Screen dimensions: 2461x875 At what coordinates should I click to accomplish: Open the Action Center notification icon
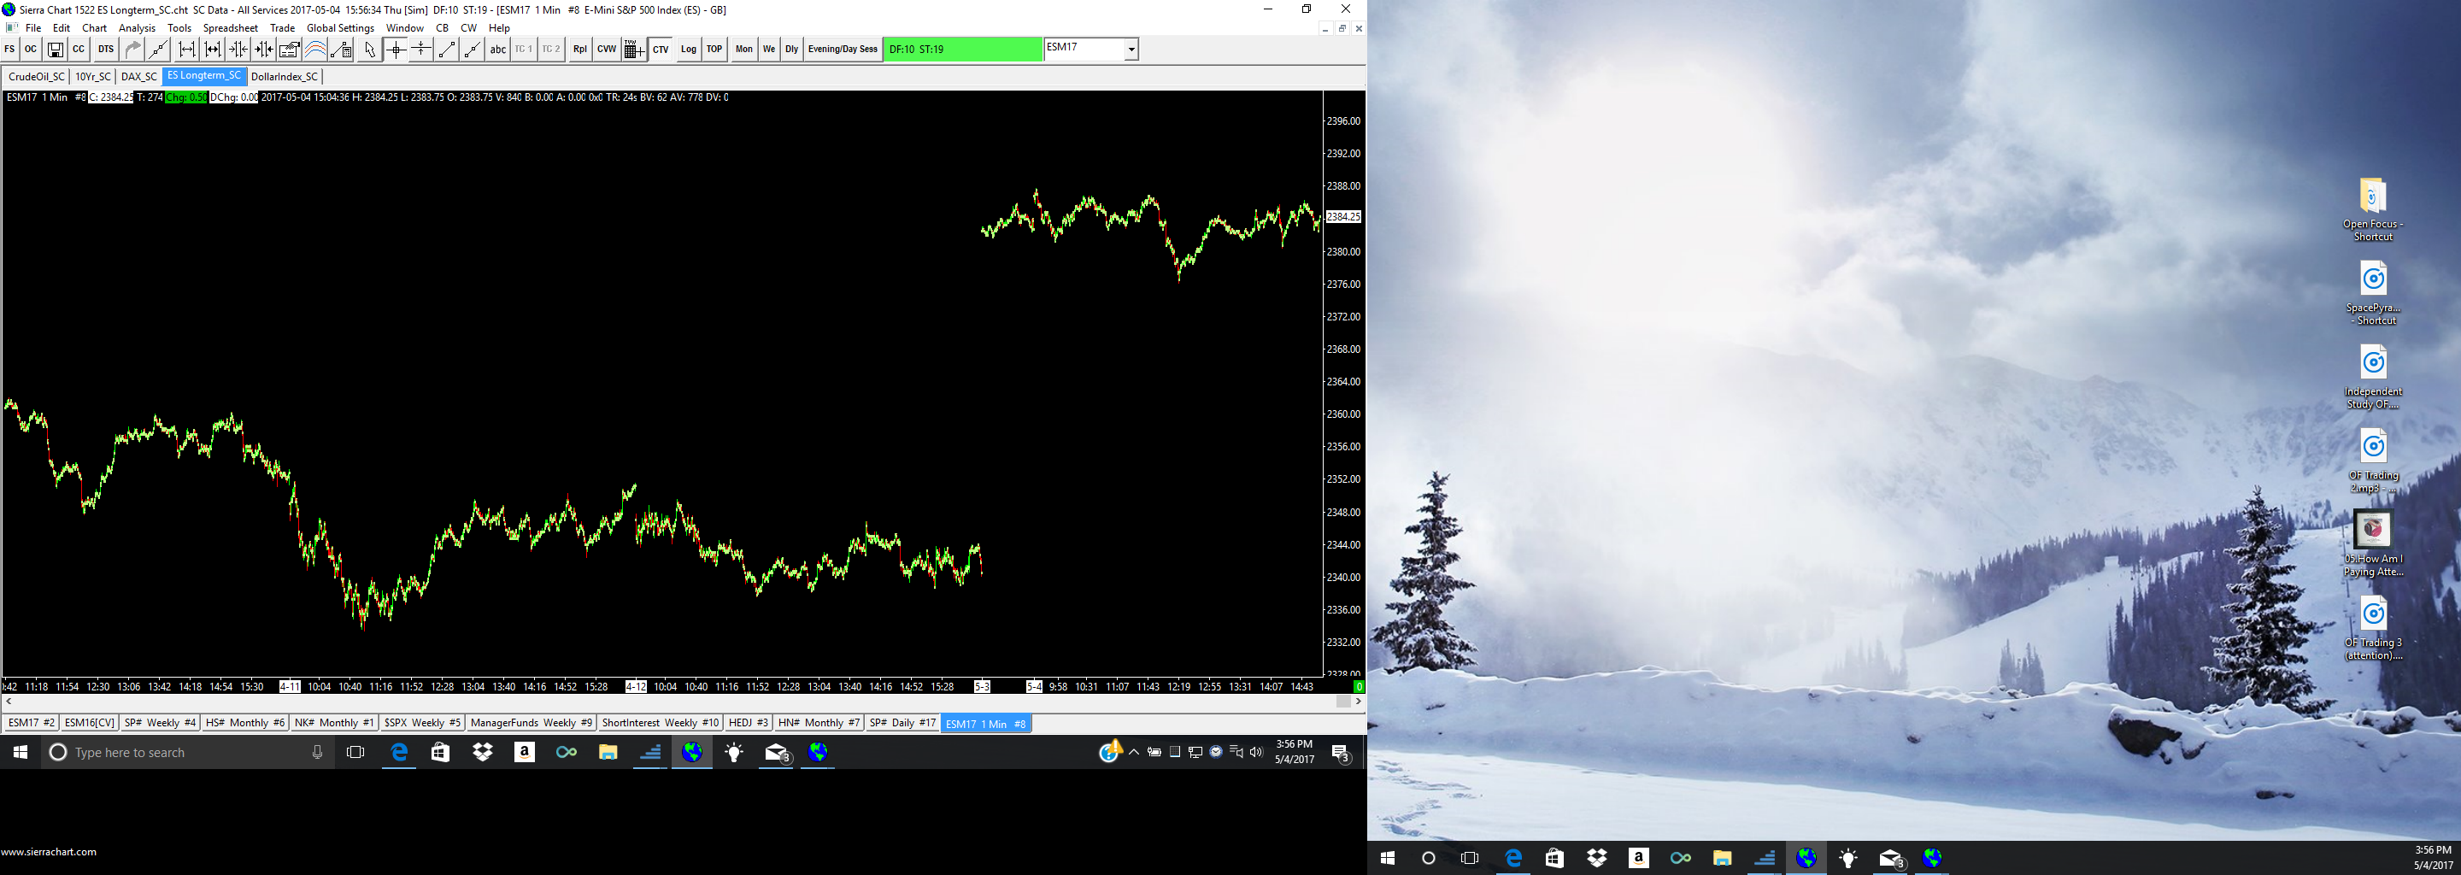(x=1341, y=754)
